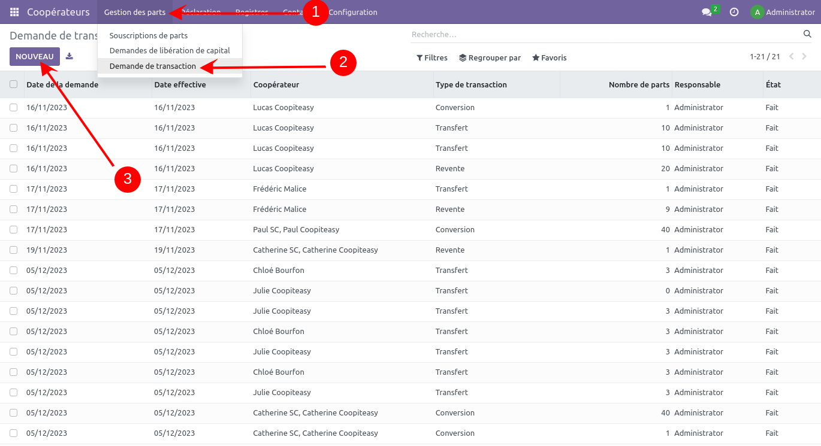Check the Lucas Coopiteasy Conversion row checkbox
Viewport: 821px width, 446px height.
pyautogui.click(x=14, y=108)
